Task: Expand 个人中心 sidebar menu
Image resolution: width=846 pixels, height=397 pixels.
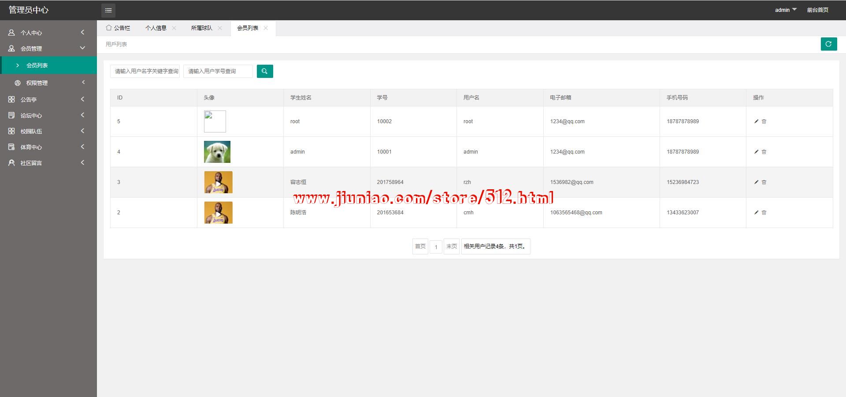Action: click(46, 33)
